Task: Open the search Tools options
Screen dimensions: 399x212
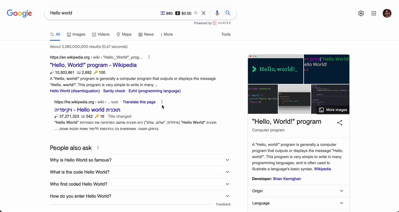Action: pos(226,34)
